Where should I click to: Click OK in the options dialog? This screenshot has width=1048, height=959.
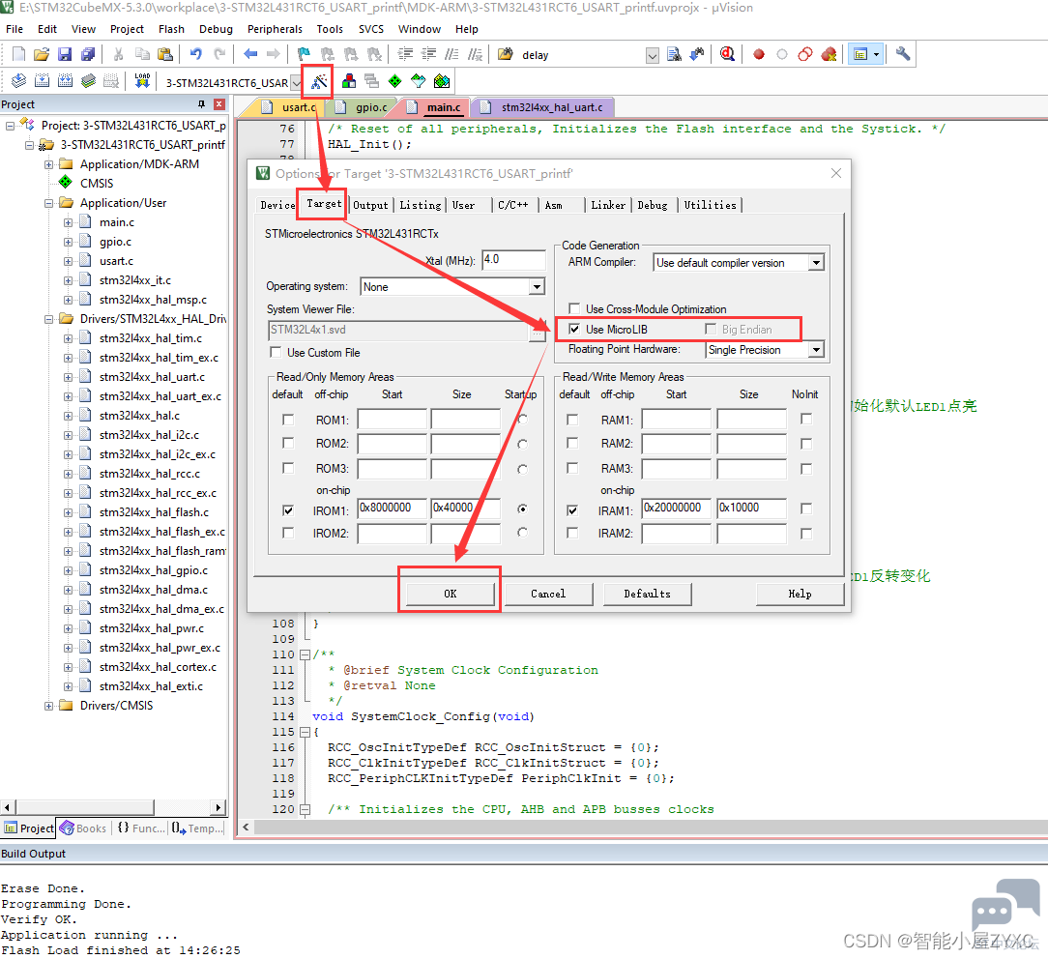point(450,594)
